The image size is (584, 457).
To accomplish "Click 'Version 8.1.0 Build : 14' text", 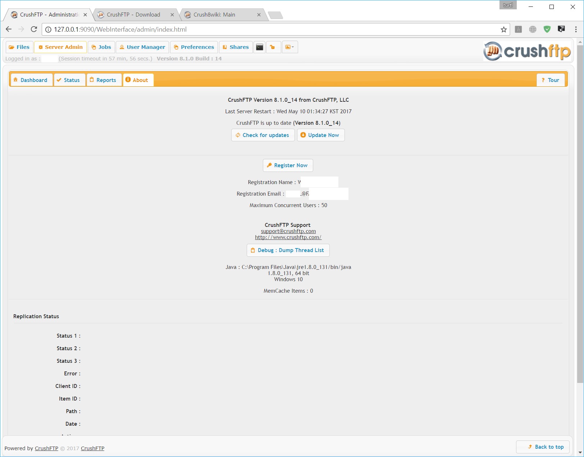I will 189,59.
